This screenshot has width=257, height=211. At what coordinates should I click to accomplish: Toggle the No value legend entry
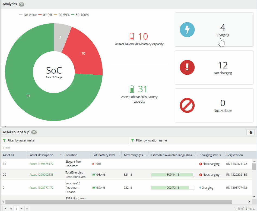coord(28,15)
